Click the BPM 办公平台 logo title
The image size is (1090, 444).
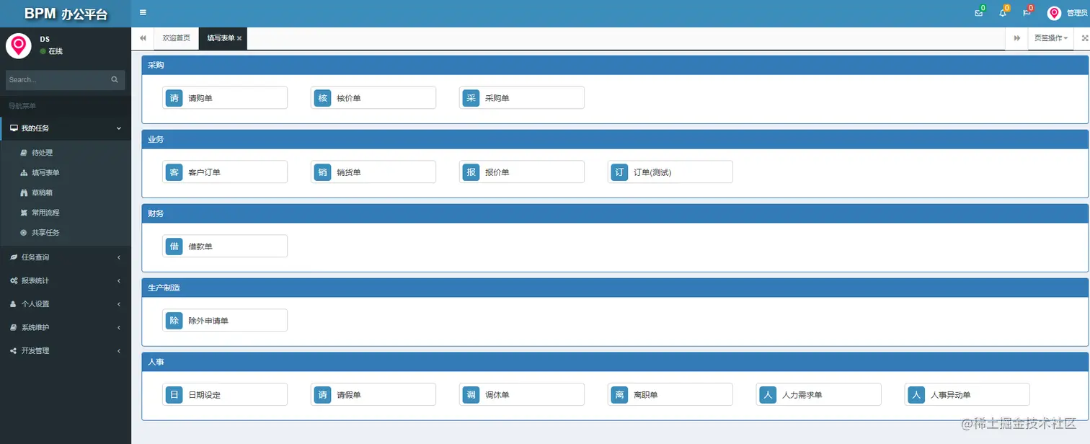click(x=66, y=14)
